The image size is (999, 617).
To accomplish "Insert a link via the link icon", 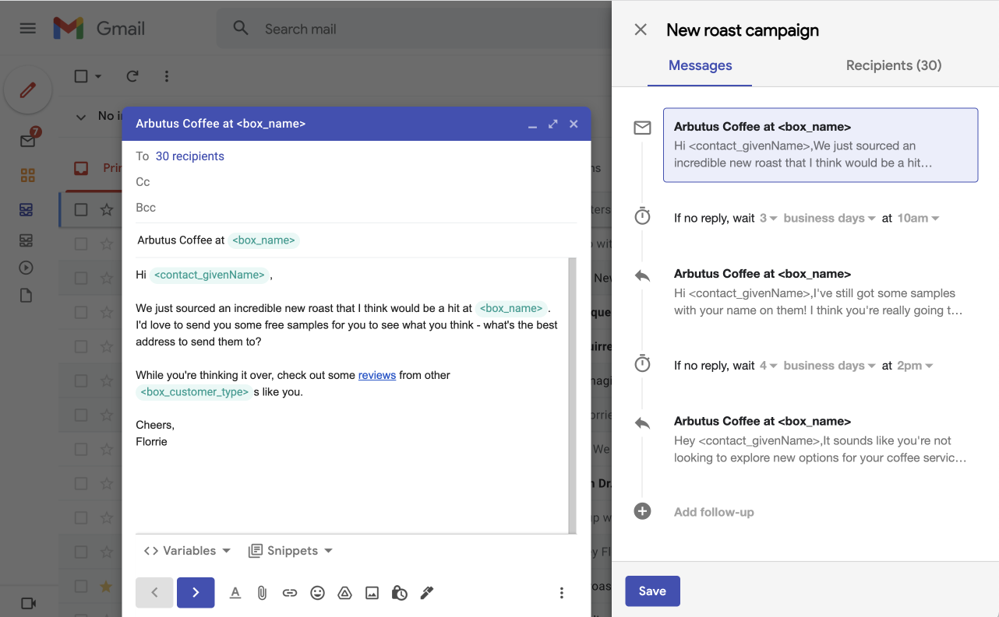I will (x=289, y=592).
